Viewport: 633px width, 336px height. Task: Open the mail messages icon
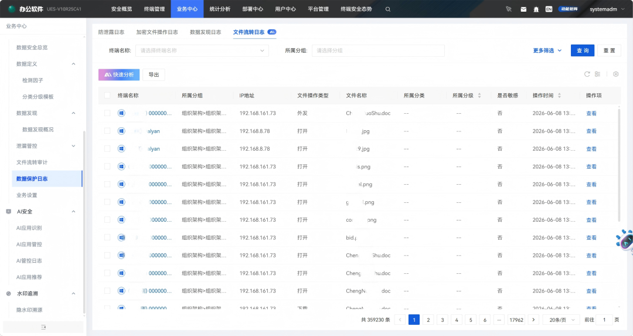[x=523, y=9]
